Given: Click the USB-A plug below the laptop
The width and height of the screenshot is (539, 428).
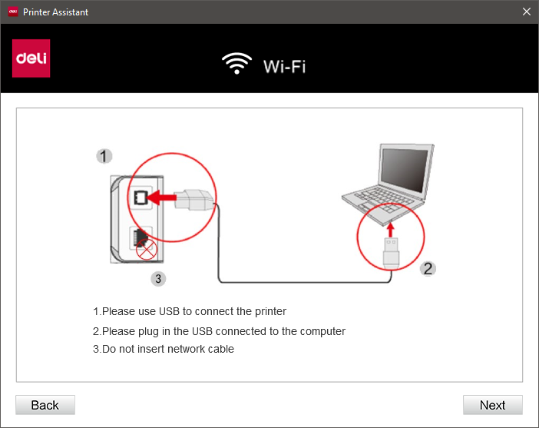Looking at the screenshot, I should 391,253.
